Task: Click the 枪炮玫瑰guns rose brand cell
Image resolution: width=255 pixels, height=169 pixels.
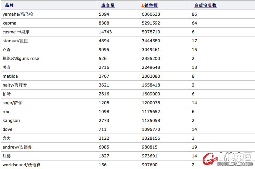Action: pyautogui.click(x=21, y=59)
